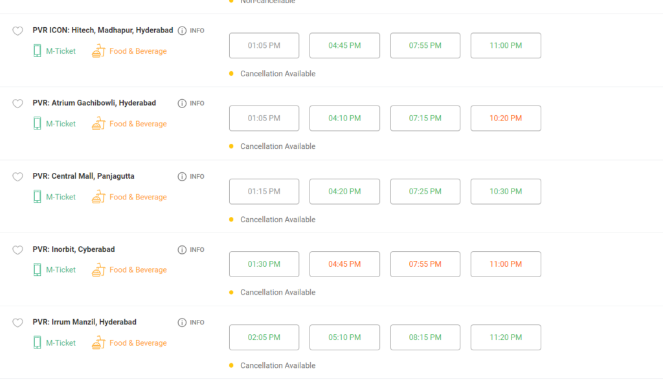This screenshot has height=384, width=663.
Task: Click M-Ticket phone icon for PVR Central Mall
Action: click(37, 197)
